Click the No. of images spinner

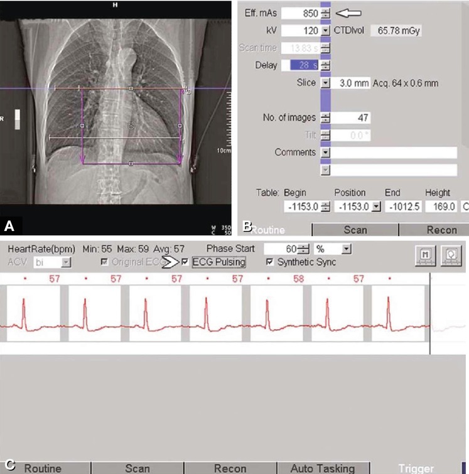pyautogui.click(x=325, y=118)
